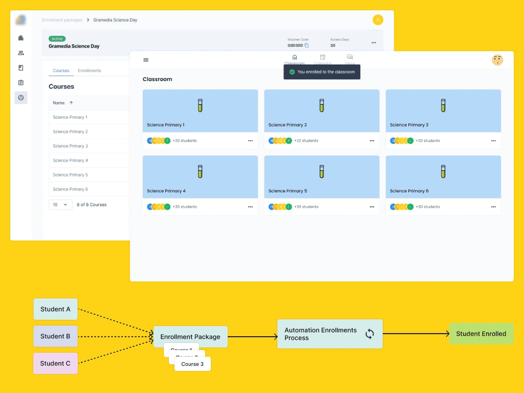Click the Student B box

point(55,336)
